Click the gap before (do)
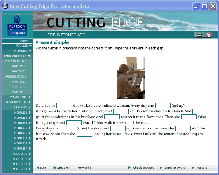Viewport: 219px width, 175px height. pyautogui.click(x=183, y=128)
